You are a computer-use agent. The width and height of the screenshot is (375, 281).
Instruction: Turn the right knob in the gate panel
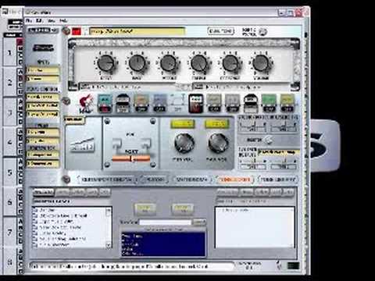pyautogui.click(x=218, y=143)
